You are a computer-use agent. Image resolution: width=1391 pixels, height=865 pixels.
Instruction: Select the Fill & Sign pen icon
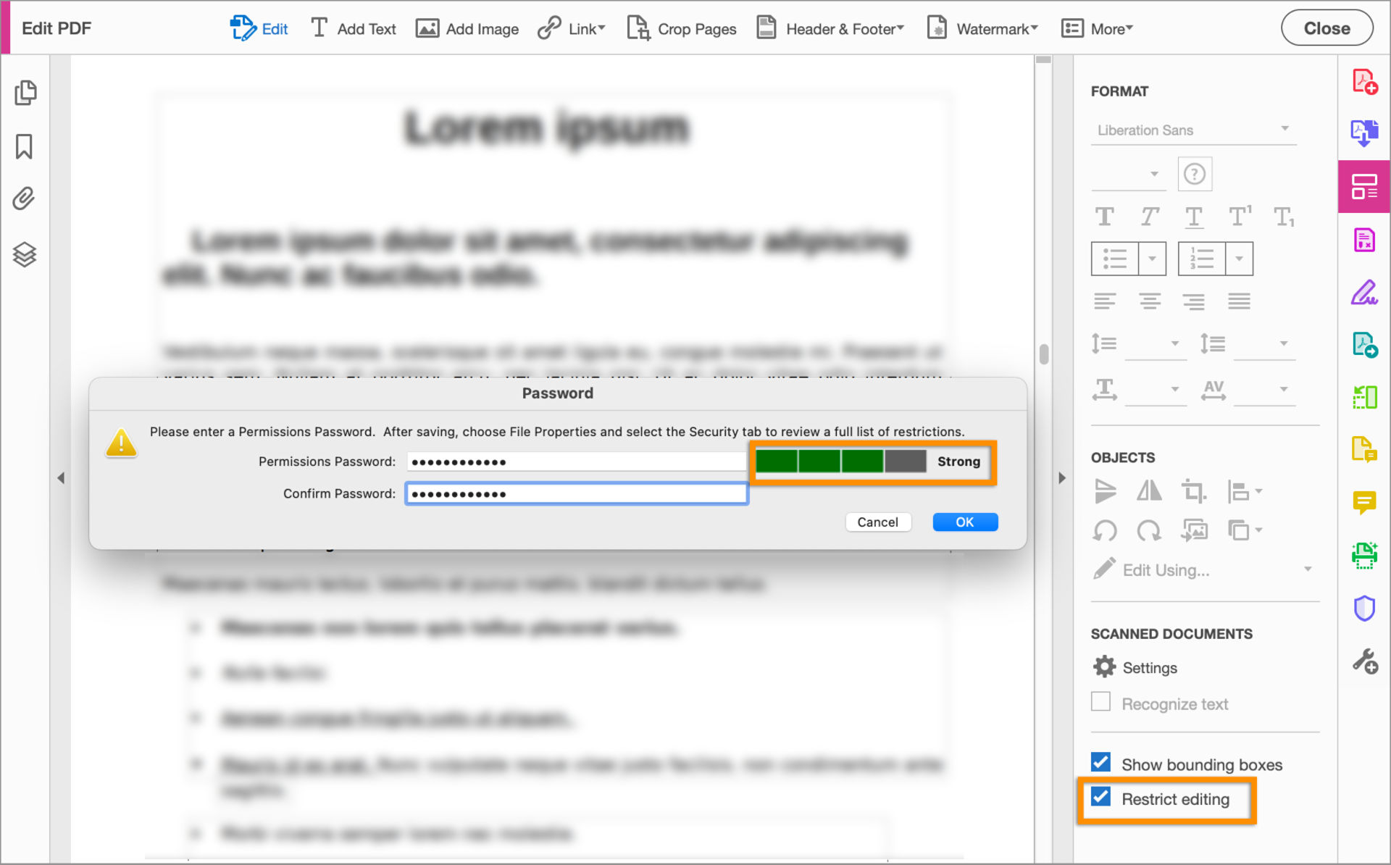1365,293
